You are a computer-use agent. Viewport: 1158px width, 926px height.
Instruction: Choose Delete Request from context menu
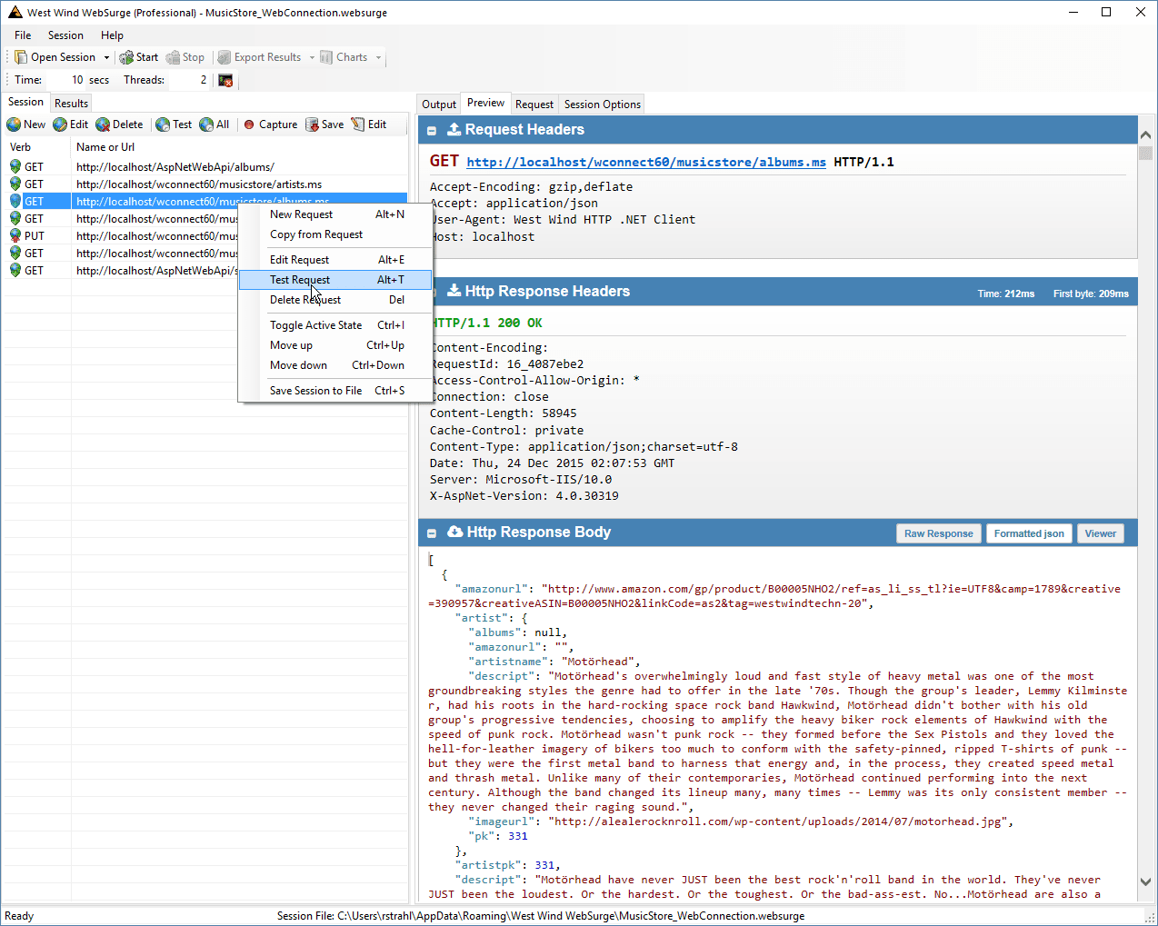(336, 300)
